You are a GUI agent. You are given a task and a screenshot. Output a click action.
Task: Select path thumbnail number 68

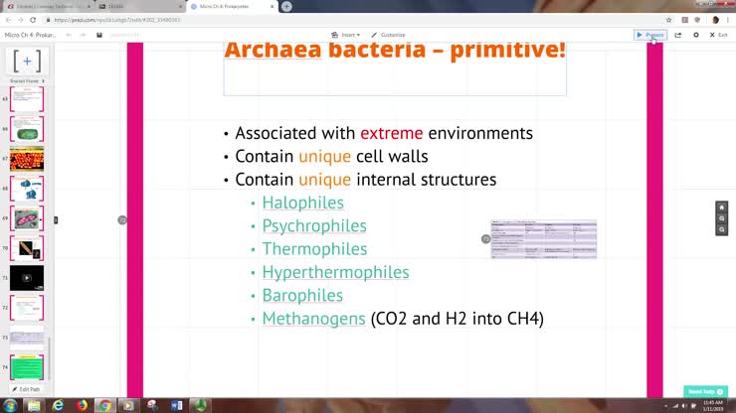click(x=27, y=189)
